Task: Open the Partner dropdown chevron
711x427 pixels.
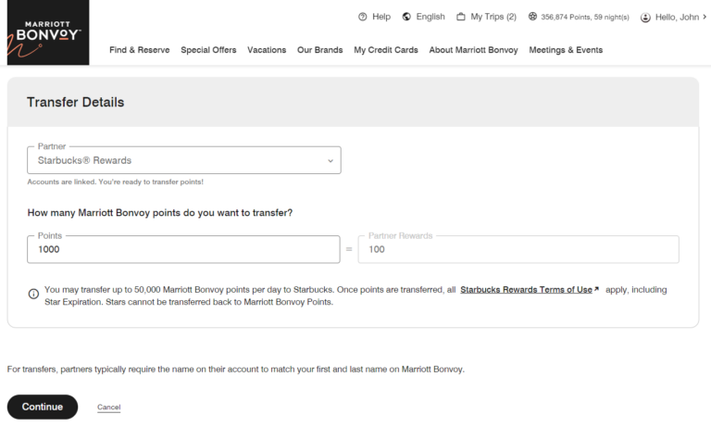Action: (331, 160)
